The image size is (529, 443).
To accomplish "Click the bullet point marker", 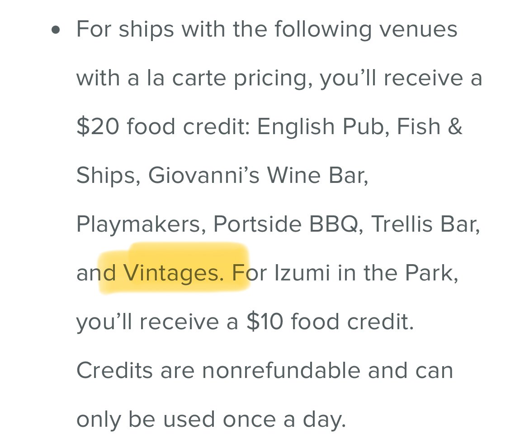I will click(x=56, y=30).
